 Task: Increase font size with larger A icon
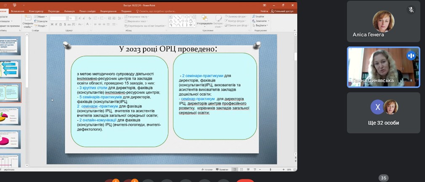[80, 18]
